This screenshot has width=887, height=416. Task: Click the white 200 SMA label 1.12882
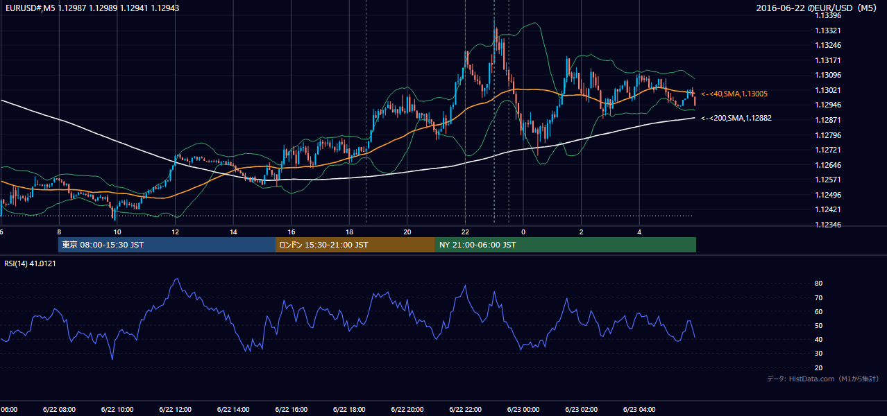tap(736, 118)
